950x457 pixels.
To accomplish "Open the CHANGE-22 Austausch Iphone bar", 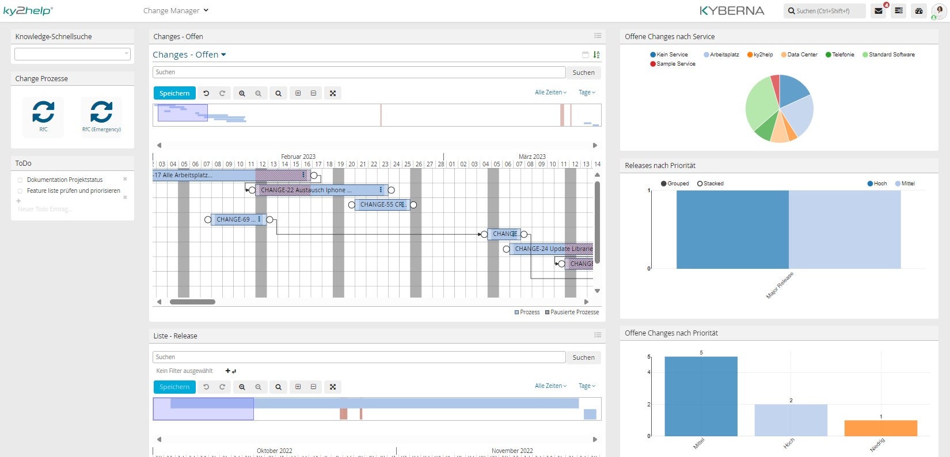I will click(321, 190).
